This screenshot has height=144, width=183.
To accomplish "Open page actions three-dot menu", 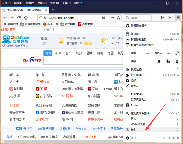I will tap(112, 18).
